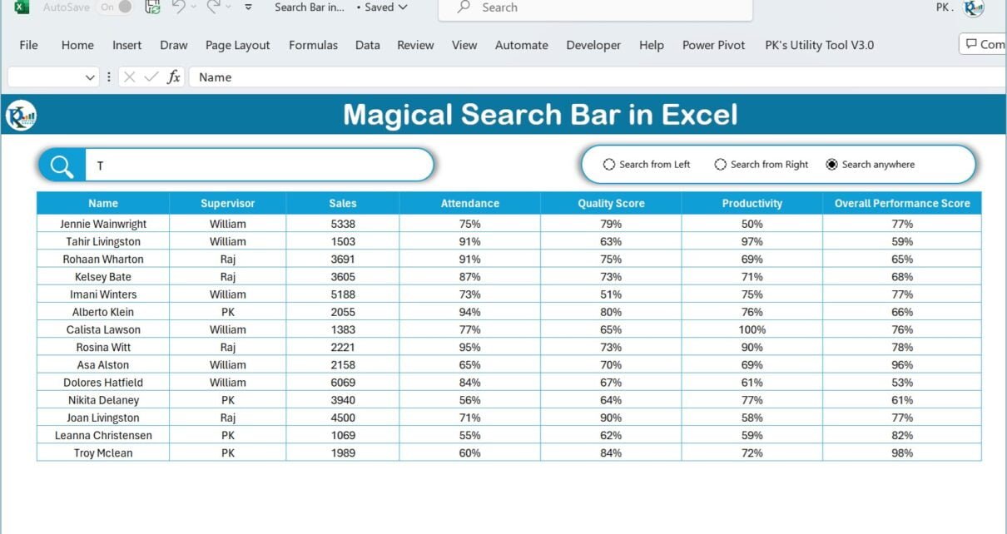Expand the Name Box dropdown arrow
Viewport: 1007px width, 534px height.
[x=90, y=77]
